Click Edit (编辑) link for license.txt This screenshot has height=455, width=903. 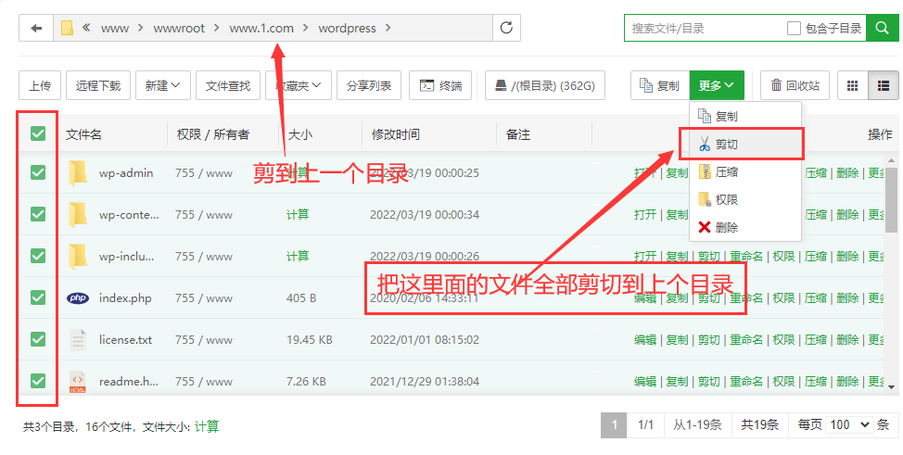click(x=645, y=340)
